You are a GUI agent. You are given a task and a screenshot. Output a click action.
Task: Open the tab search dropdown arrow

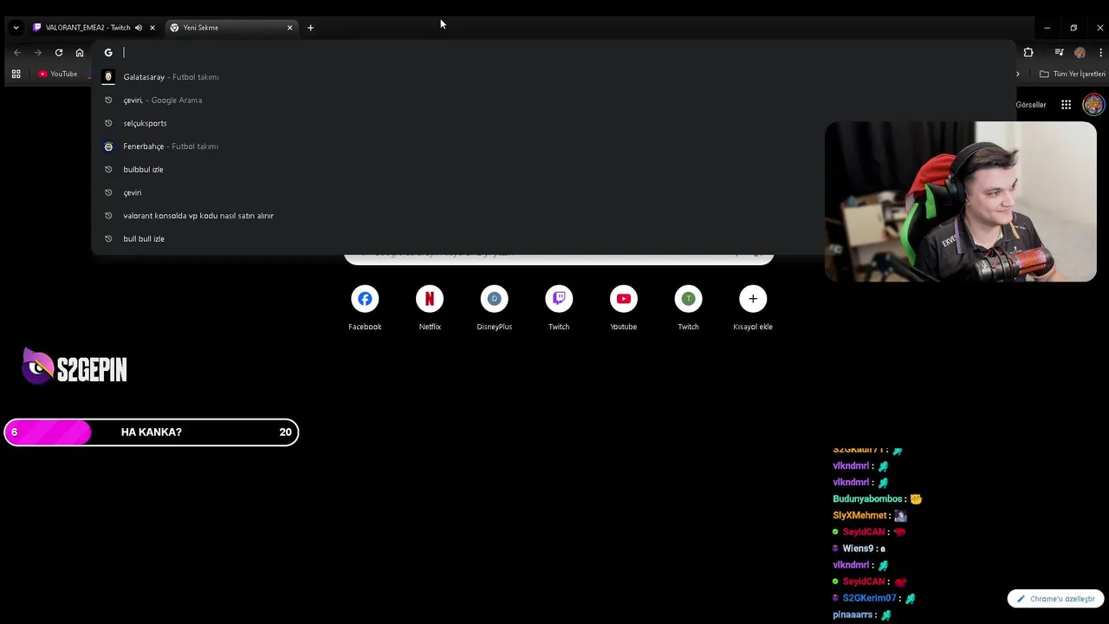click(x=16, y=28)
